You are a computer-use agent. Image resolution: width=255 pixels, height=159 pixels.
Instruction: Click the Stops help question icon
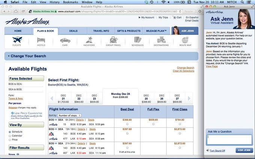pyautogui.click(x=18, y=154)
